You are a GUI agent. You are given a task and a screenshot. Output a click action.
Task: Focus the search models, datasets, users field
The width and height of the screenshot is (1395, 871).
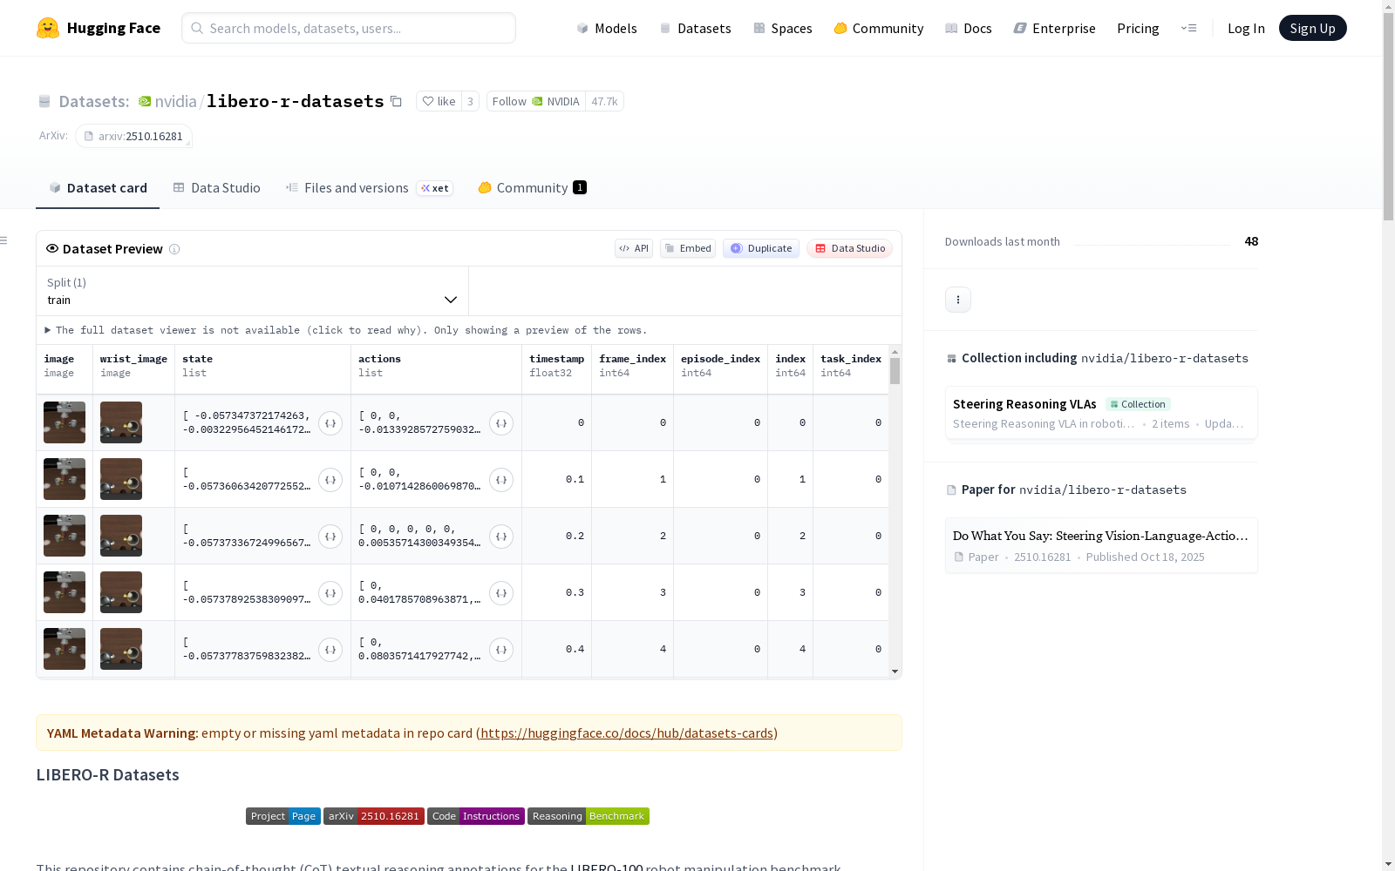[349, 28]
